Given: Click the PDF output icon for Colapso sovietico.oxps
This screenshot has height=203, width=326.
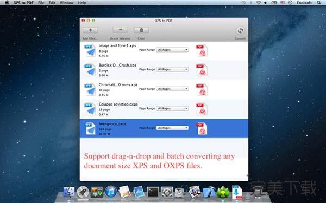Looking at the screenshot, I should [202, 109].
